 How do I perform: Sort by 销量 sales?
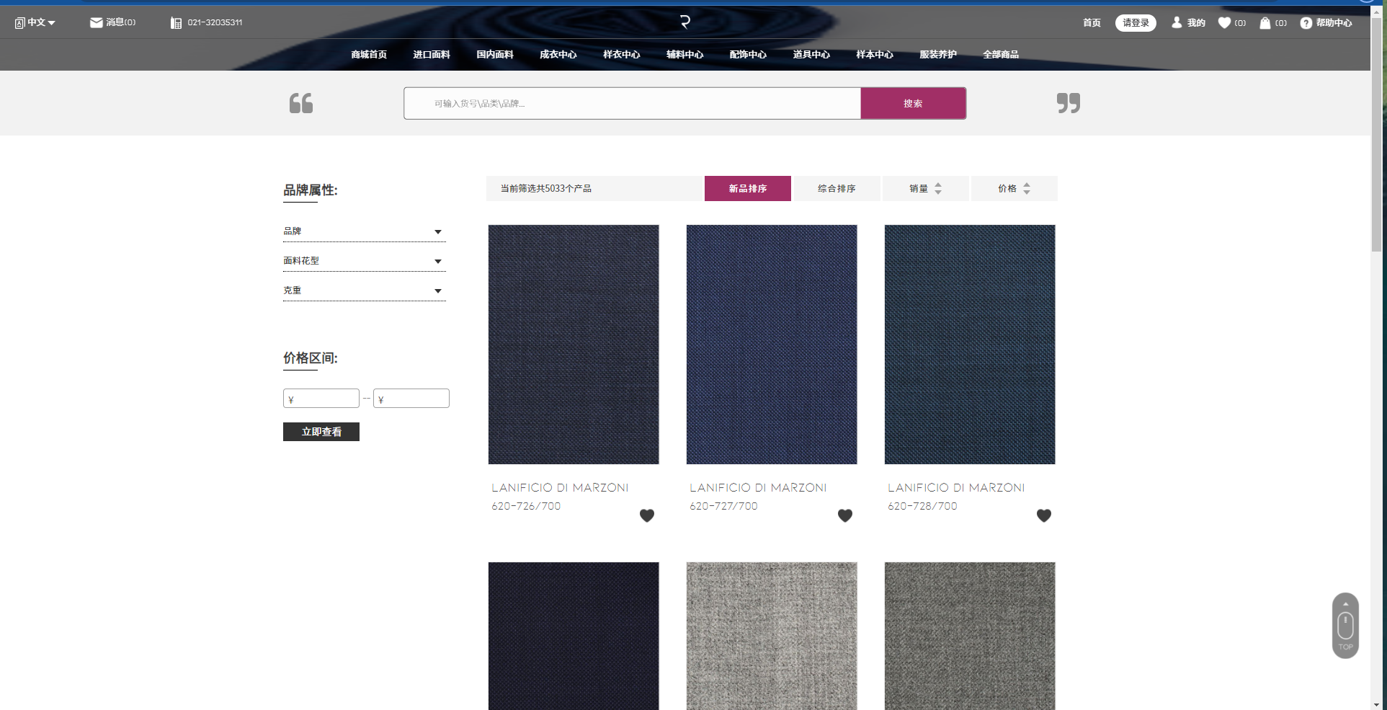(926, 189)
